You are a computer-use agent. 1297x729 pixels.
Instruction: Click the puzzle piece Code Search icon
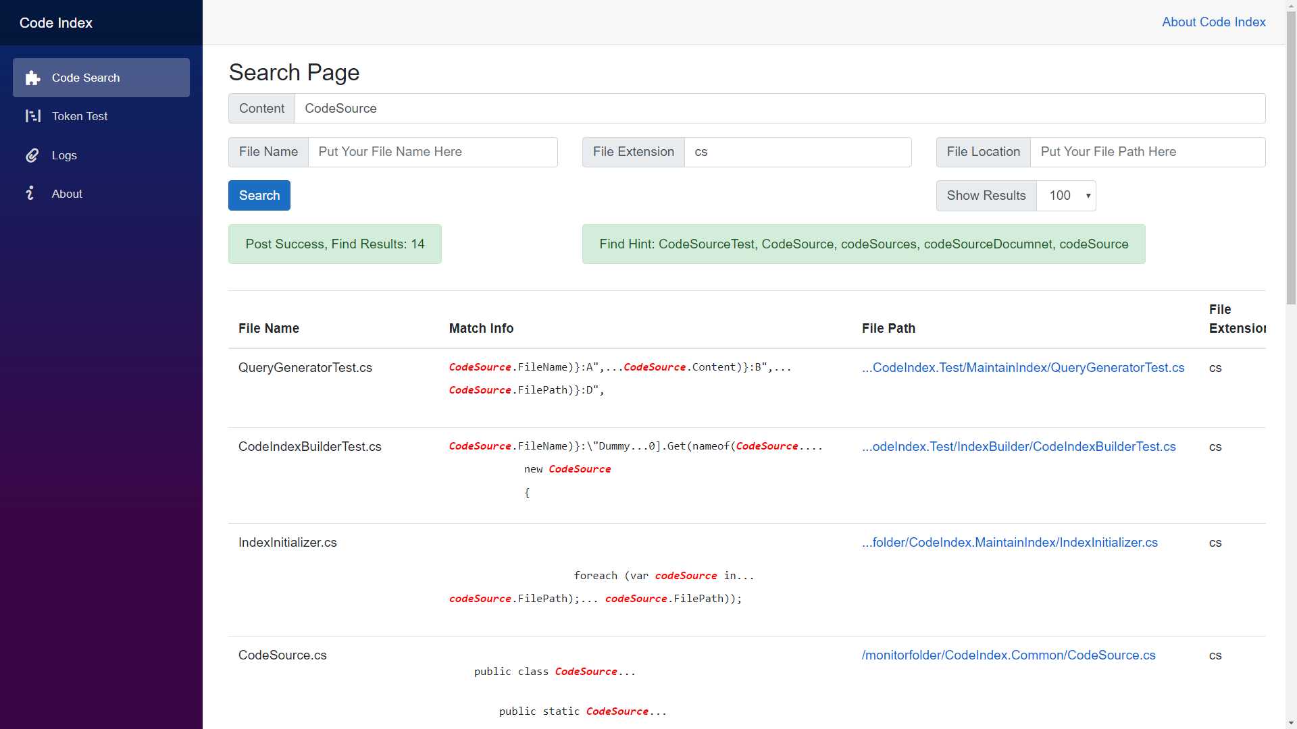pyautogui.click(x=30, y=76)
